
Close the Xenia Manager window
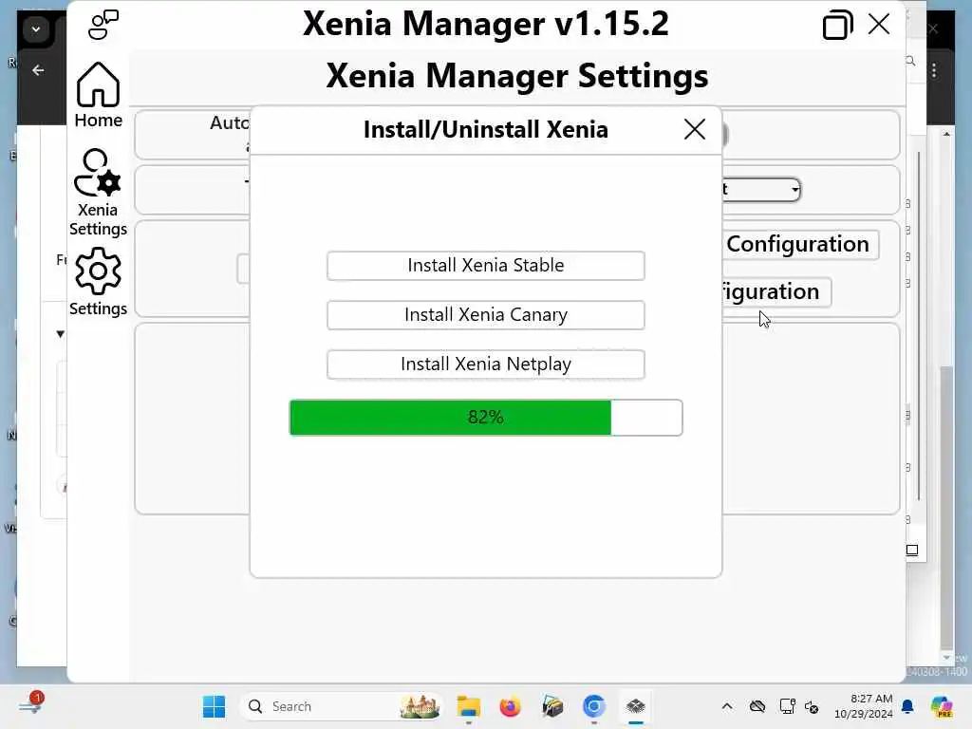tap(879, 24)
